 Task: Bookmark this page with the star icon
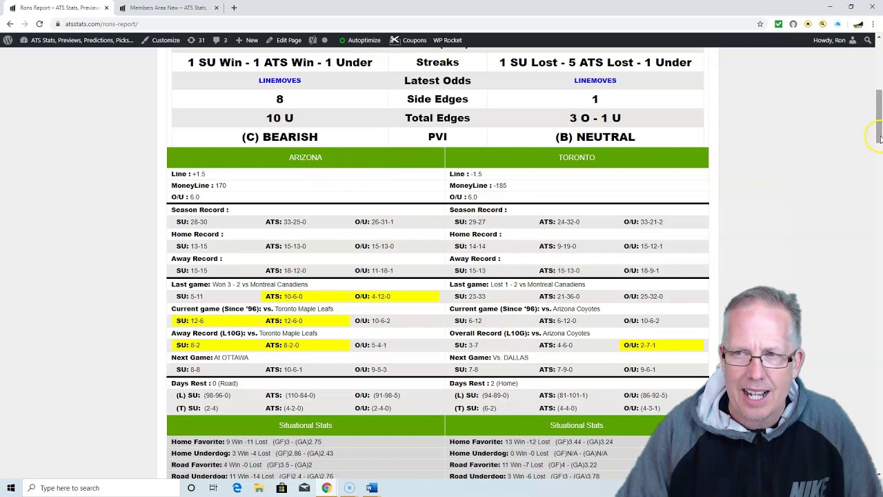pyautogui.click(x=760, y=24)
